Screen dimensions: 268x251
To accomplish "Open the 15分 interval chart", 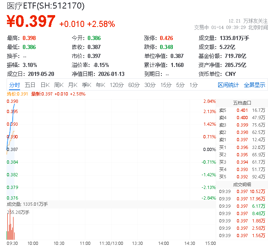I will [x=165, y=85].
